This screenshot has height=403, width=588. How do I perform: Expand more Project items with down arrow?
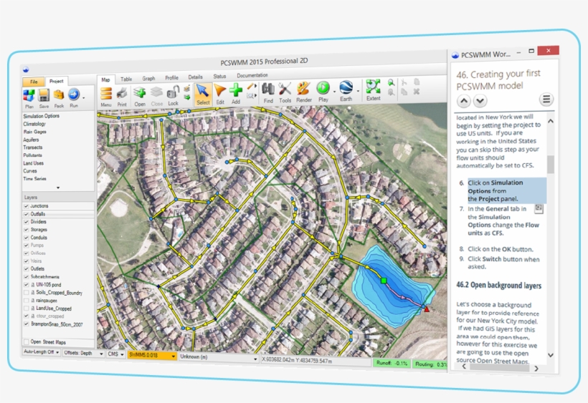58,188
